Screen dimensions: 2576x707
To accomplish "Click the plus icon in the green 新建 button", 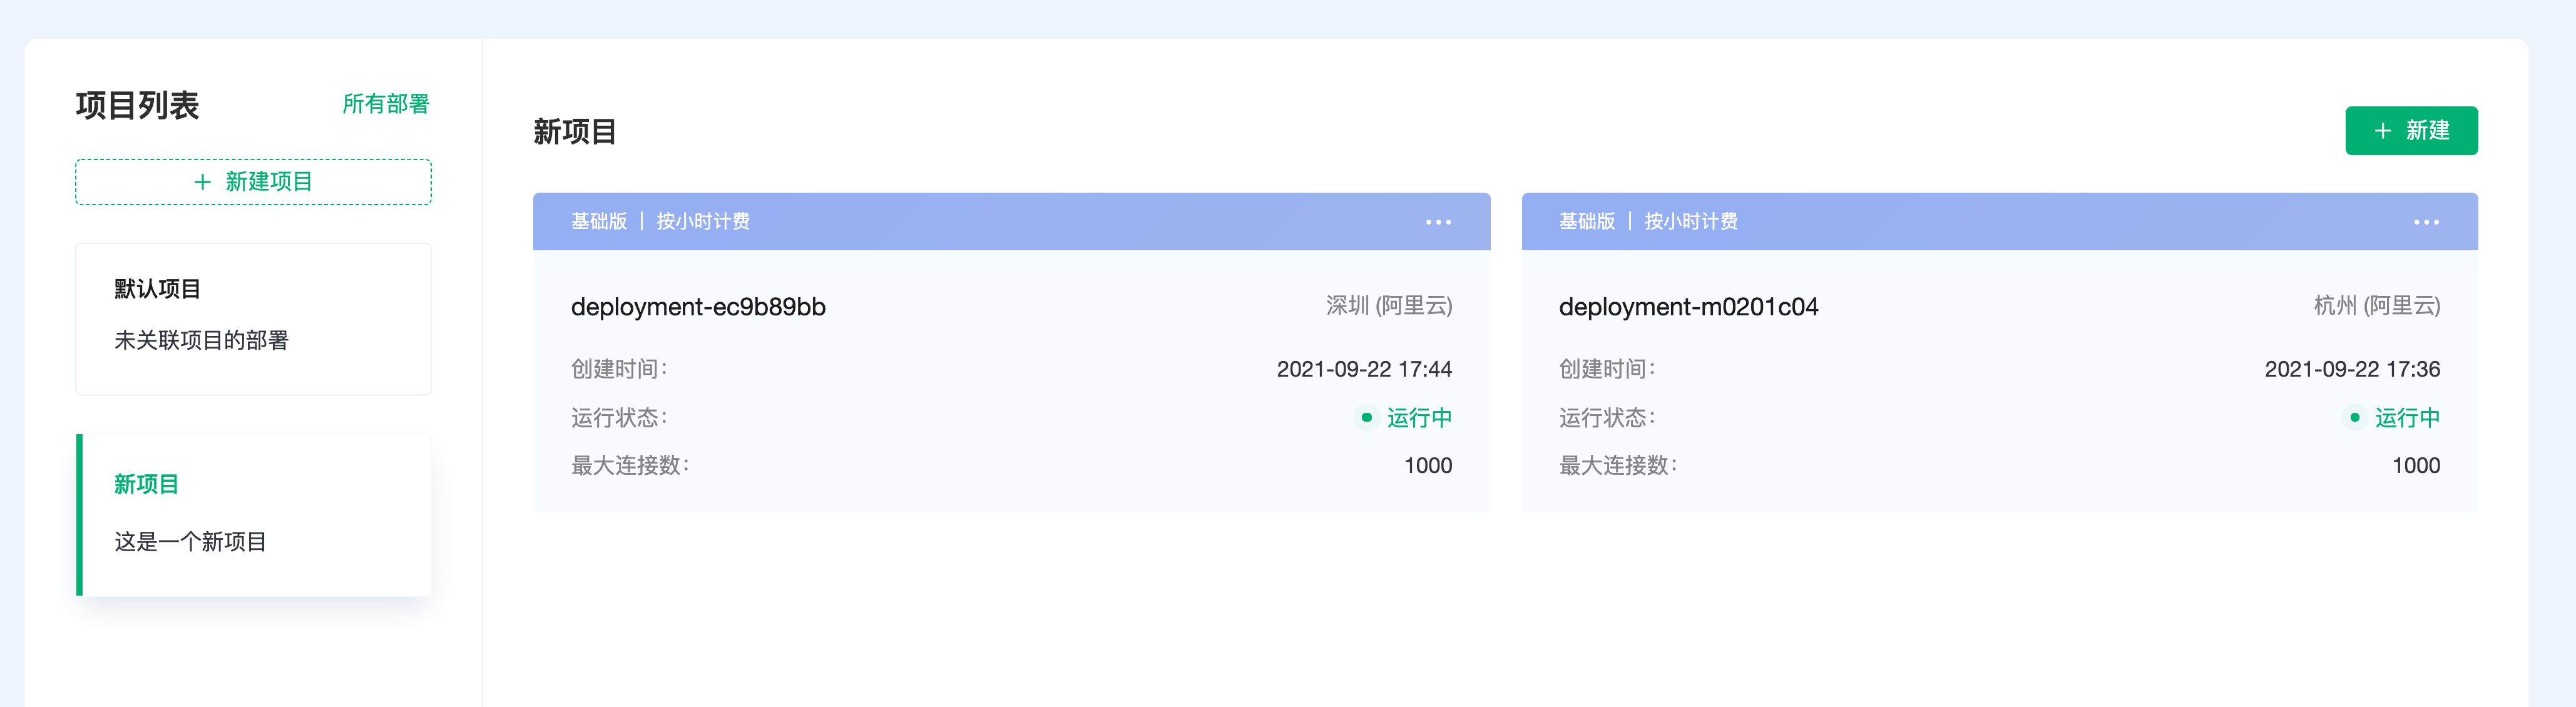I will tap(2383, 131).
